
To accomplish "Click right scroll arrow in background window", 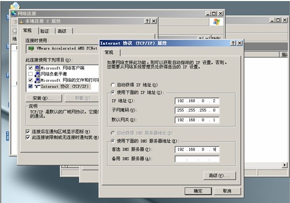I will [x=284, y=165].
